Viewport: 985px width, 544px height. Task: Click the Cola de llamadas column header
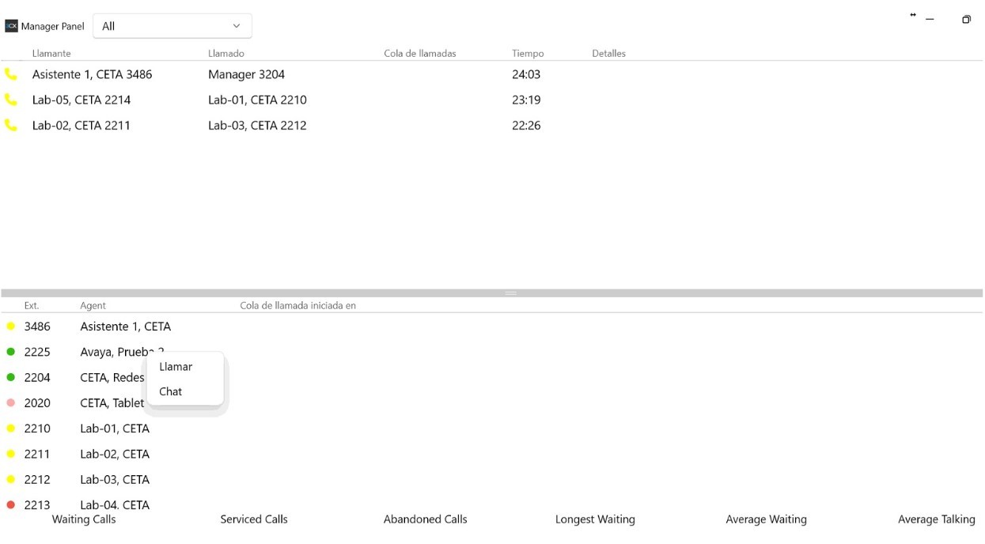pos(420,54)
